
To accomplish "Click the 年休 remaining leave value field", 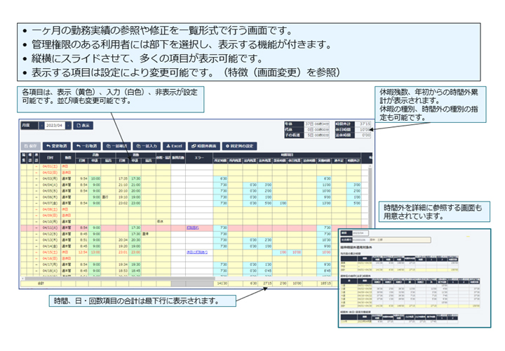I will pyautogui.click(x=316, y=124).
